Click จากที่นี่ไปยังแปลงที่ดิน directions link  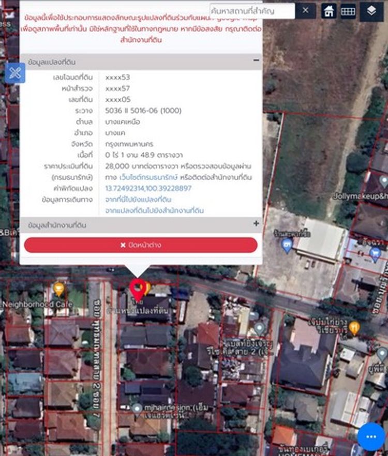tap(138, 200)
